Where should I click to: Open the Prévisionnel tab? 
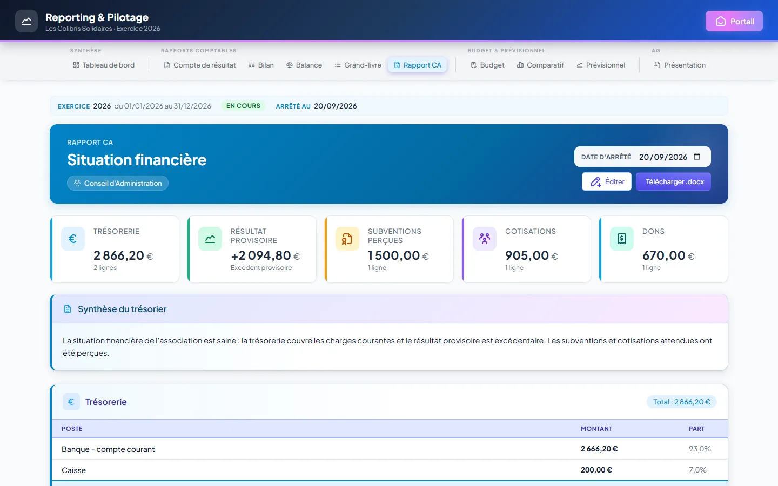601,65
